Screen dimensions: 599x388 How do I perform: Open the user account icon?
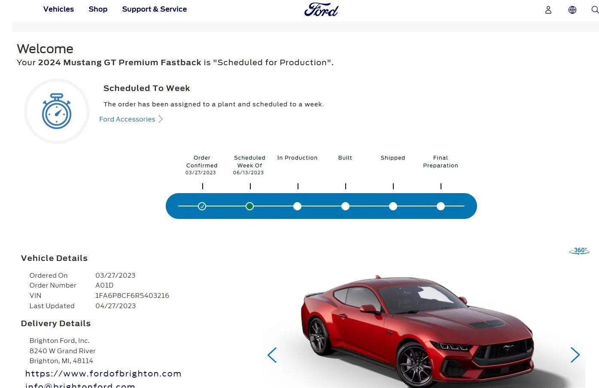click(548, 10)
